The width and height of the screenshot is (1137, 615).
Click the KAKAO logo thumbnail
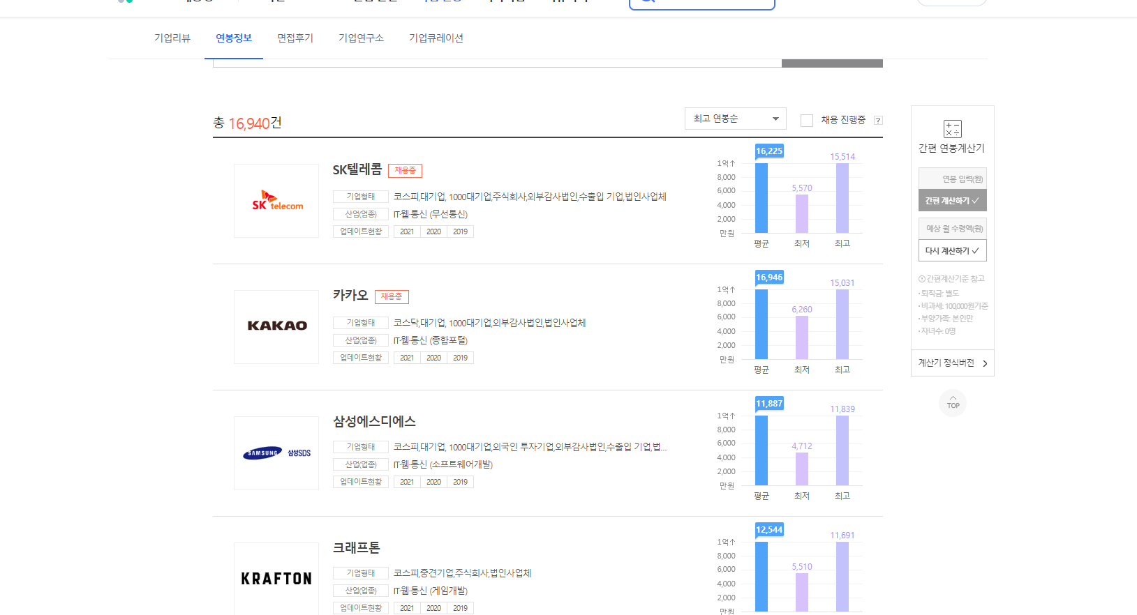276,327
